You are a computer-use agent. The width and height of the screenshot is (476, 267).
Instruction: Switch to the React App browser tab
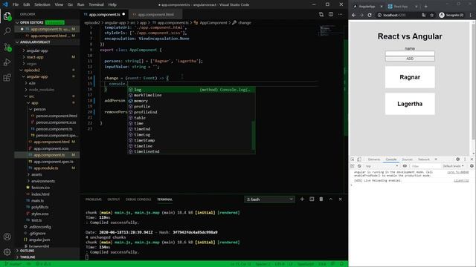coord(402,7)
